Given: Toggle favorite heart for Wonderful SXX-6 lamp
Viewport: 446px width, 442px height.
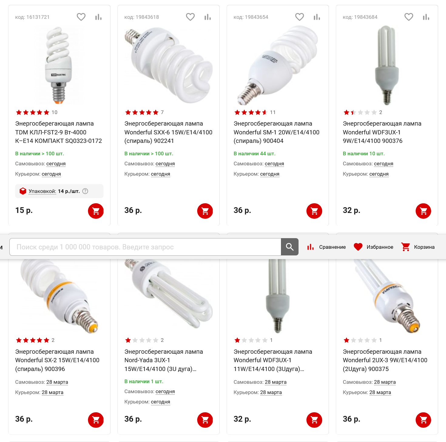Looking at the screenshot, I should [190, 17].
